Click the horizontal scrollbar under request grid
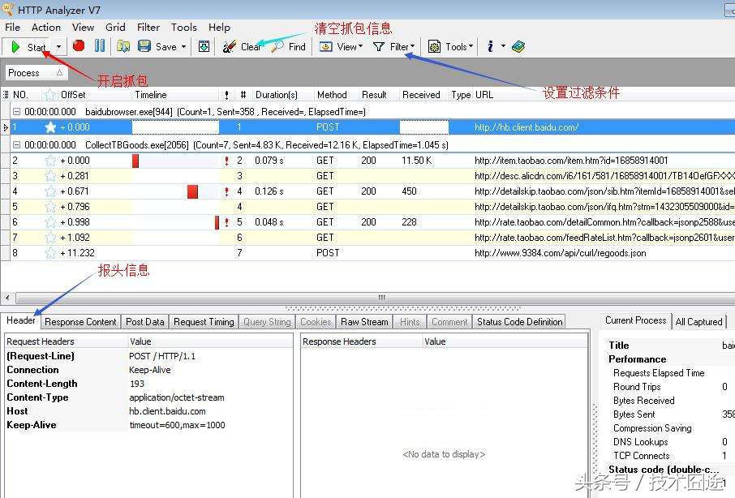Screen dimensions: 735x498 click(x=365, y=298)
